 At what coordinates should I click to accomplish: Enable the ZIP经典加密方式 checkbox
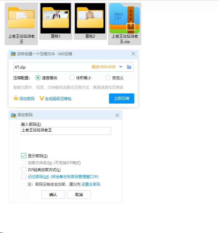[x=24, y=170]
